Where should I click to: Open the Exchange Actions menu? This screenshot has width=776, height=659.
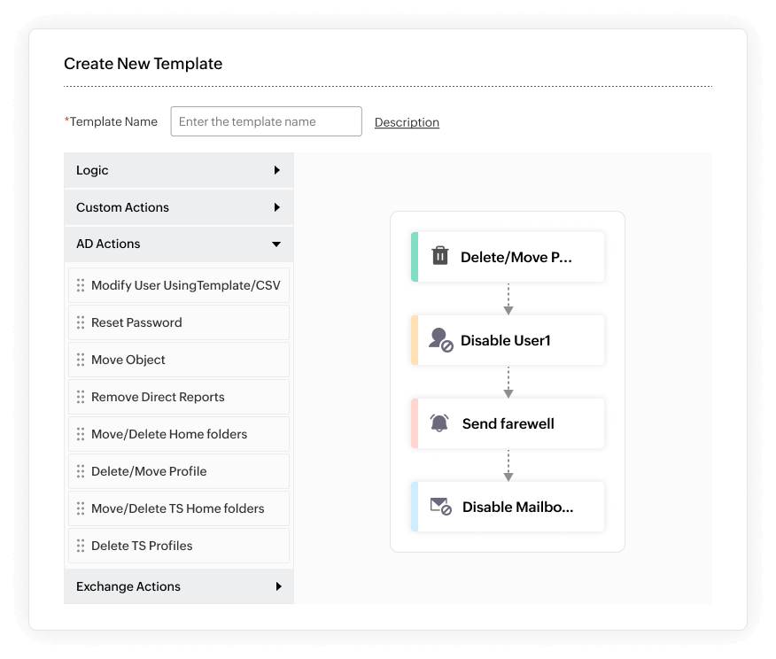click(177, 586)
